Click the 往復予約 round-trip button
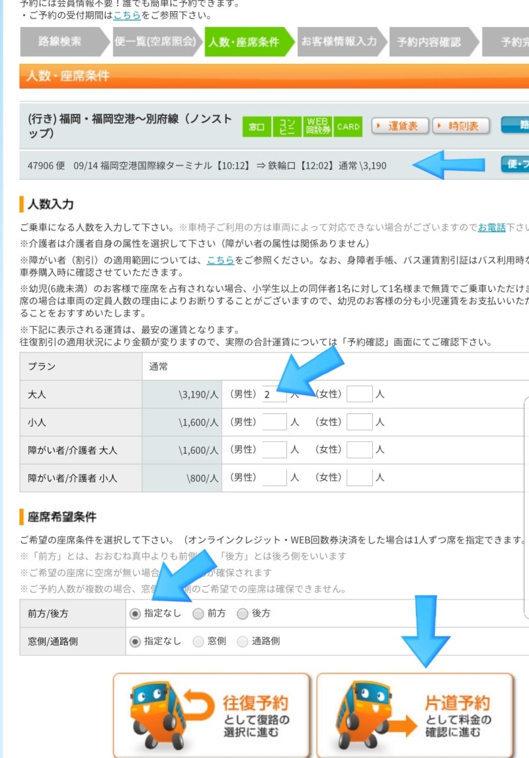Image resolution: width=529 pixels, height=758 pixels. pos(212,716)
